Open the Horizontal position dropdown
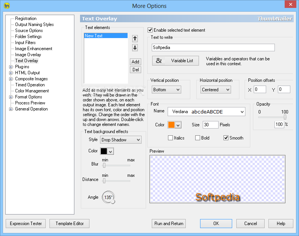The width and height of the screenshot is (299, 236). 216,90
